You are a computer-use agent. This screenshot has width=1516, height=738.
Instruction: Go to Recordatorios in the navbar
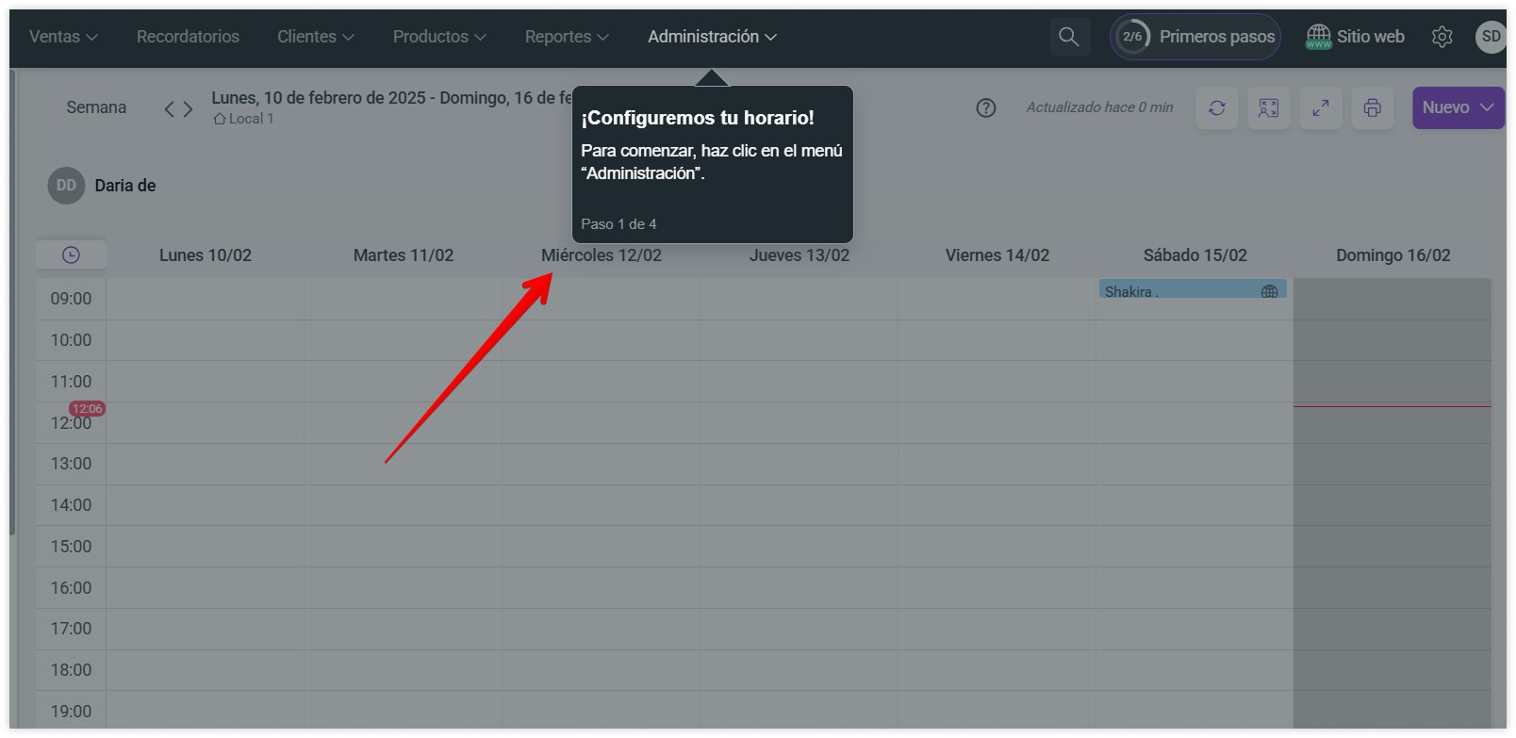188,37
